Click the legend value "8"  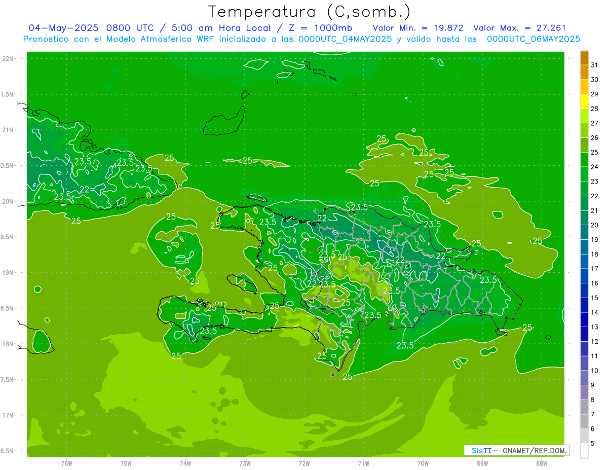click(593, 400)
